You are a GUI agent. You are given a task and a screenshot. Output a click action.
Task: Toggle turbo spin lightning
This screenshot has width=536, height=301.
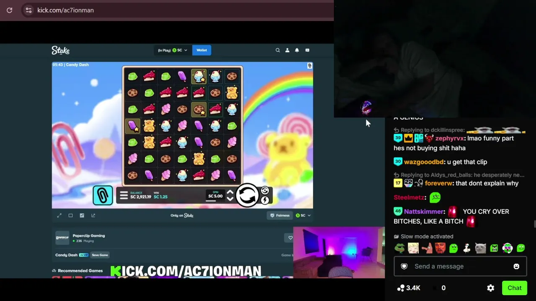[265, 200]
